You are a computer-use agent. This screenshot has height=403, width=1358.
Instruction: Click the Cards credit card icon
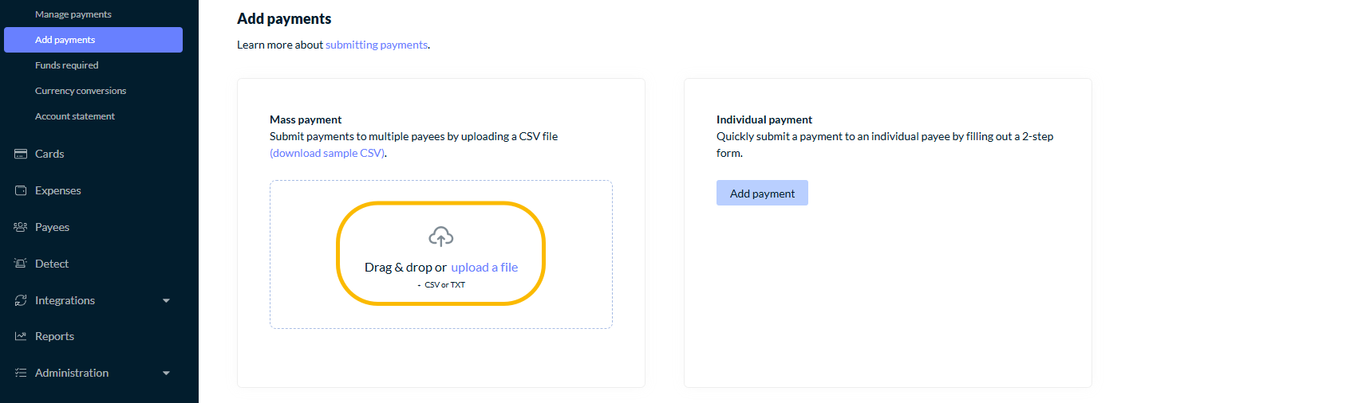[21, 154]
